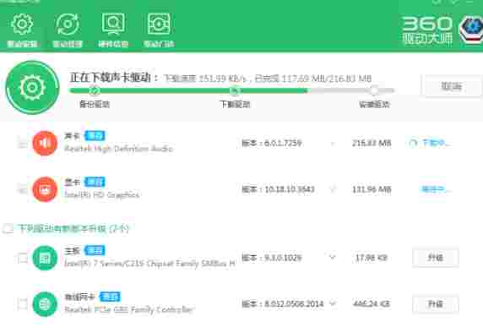Click the blue downloading status in sound card row
This screenshot has width=483, height=333.
437,143
